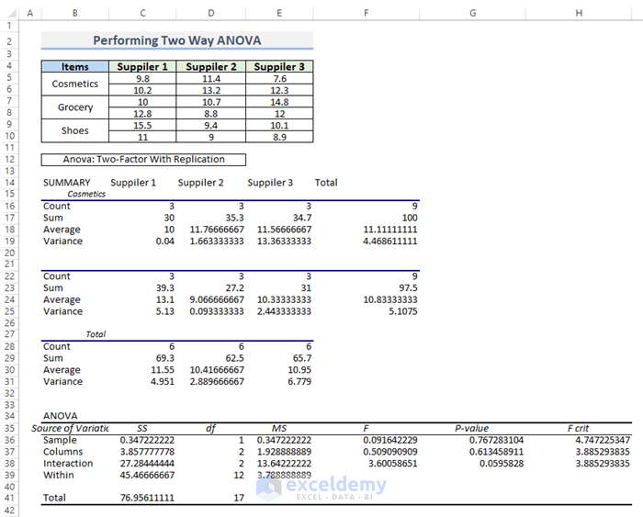643x517 pixels.
Task: Click the 'Performing Two Way ANOVA' title
Action: (176, 40)
